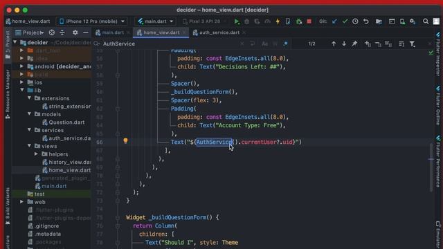This screenshot has height=249, width=443.
Task: Collapse the decider root folder
Action: click(x=15, y=42)
